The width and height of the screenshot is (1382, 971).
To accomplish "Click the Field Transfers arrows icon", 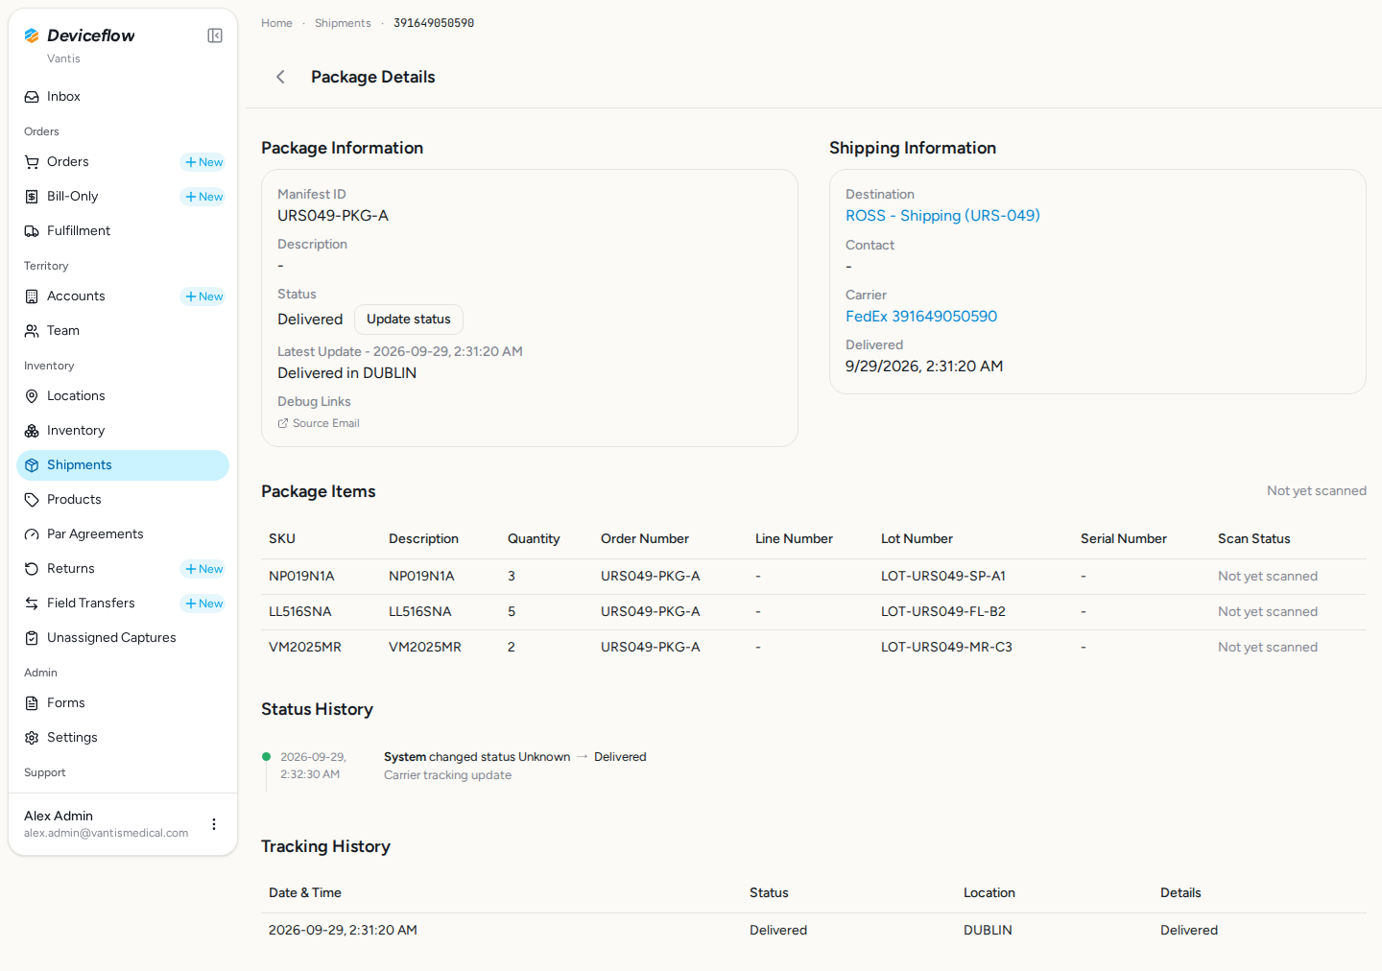I will [32, 604].
